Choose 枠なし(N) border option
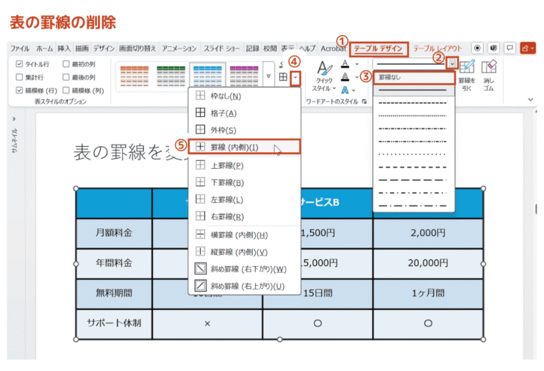The width and height of the screenshot is (544, 371). [244, 96]
